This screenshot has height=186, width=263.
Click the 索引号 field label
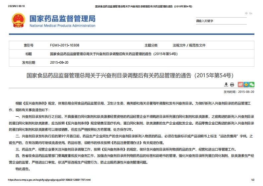pyautogui.click(x=29, y=45)
